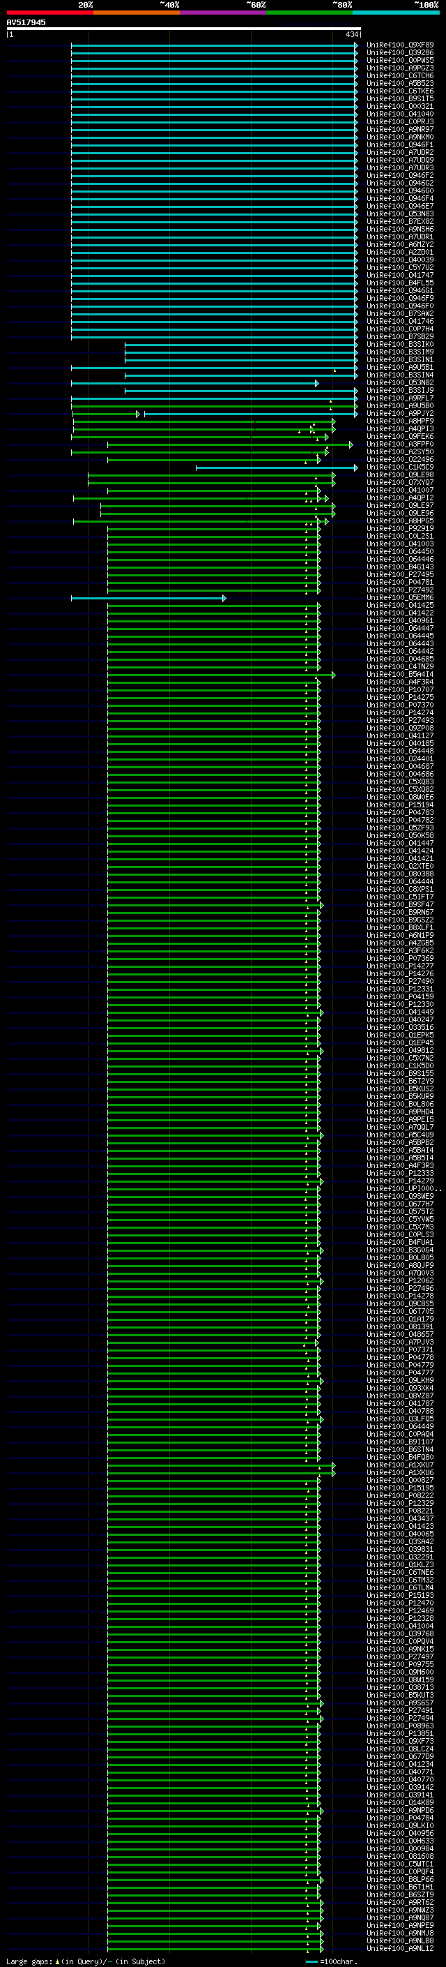
Task: Select hit label UniRef100_C6TKE6
Action: pyautogui.click(x=400, y=91)
